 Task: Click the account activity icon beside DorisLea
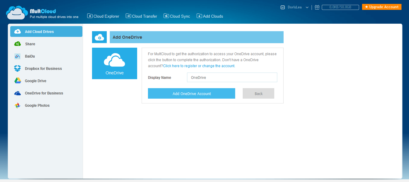click(x=282, y=7)
